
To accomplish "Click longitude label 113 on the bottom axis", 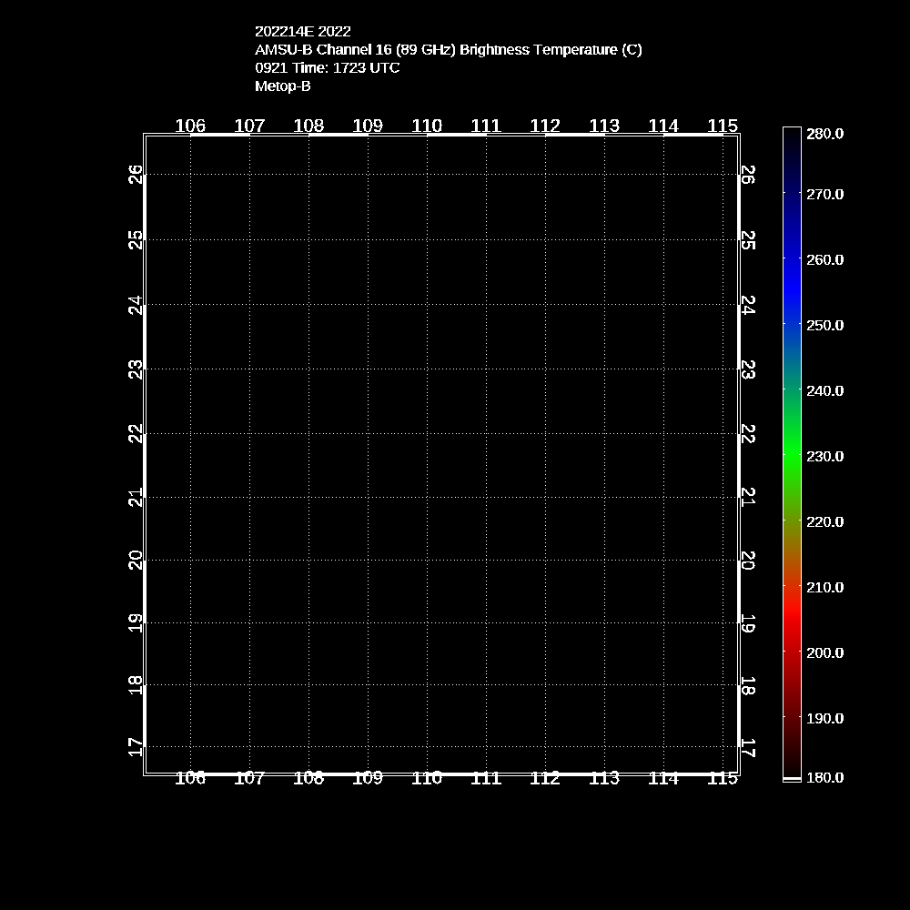I will (604, 778).
